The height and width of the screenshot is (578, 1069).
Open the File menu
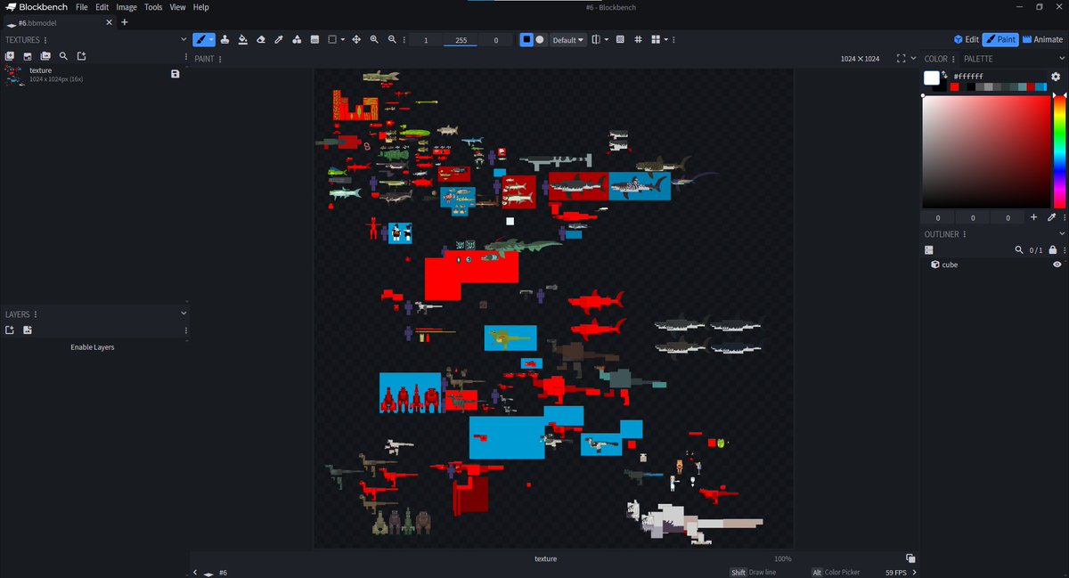(82, 7)
